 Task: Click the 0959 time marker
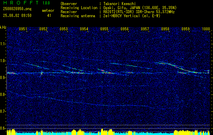click(x=186, y=29)
